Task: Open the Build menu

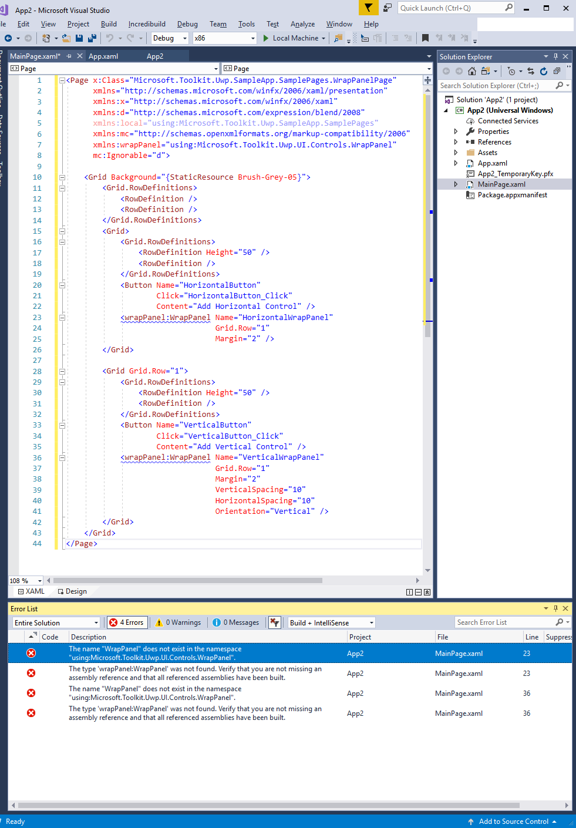Action: [109, 24]
